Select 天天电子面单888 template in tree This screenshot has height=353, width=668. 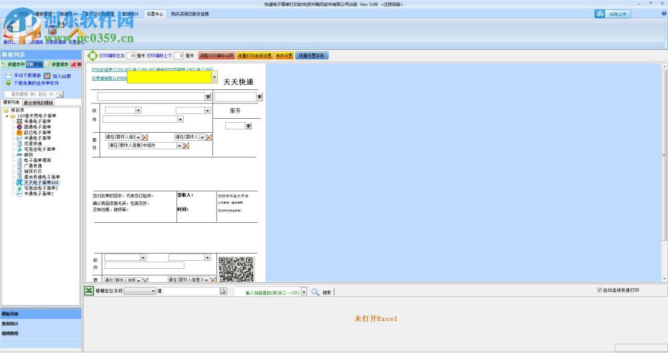pyautogui.click(x=41, y=182)
